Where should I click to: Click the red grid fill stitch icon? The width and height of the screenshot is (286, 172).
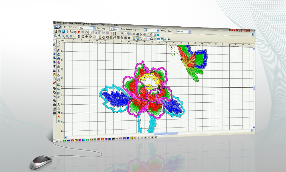(x=111, y=33)
